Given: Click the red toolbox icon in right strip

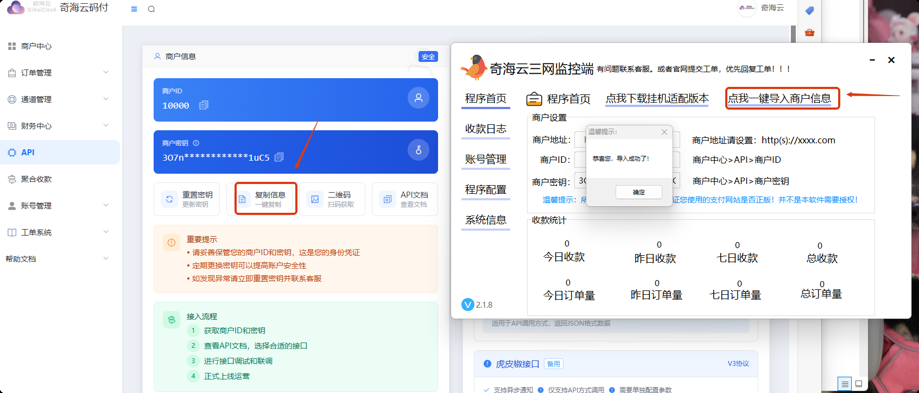Looking at the screenshot, I should (x=809, y=33).
